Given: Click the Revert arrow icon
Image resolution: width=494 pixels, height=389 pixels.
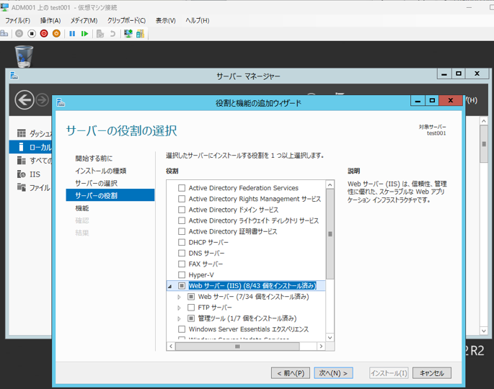Looking at the screenshot, I should pos(113,33).
